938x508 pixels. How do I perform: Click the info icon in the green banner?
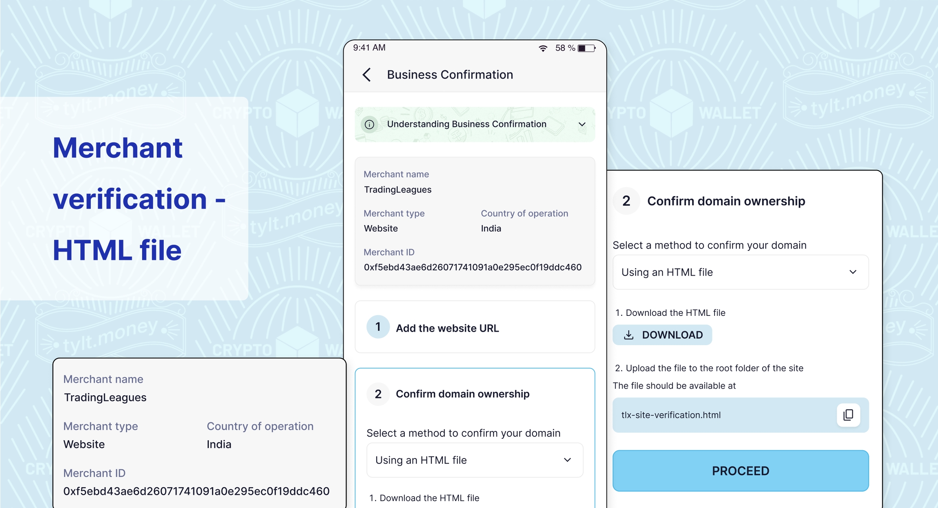(x=370, y=125)
